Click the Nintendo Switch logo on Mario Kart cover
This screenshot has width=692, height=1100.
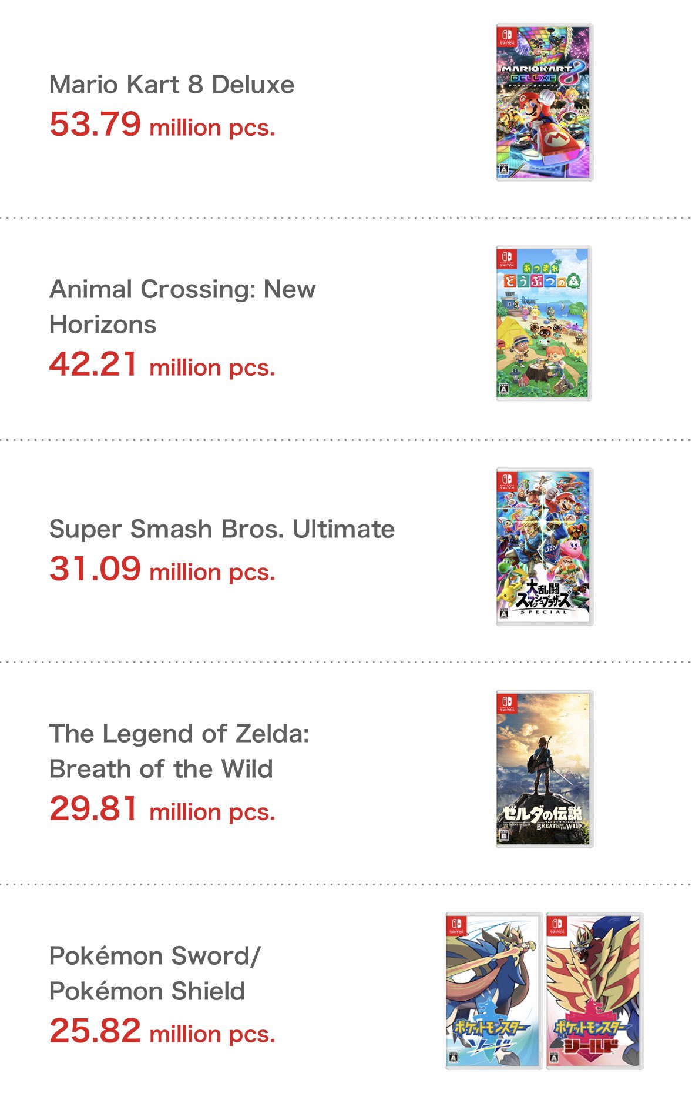click(506, 36)
